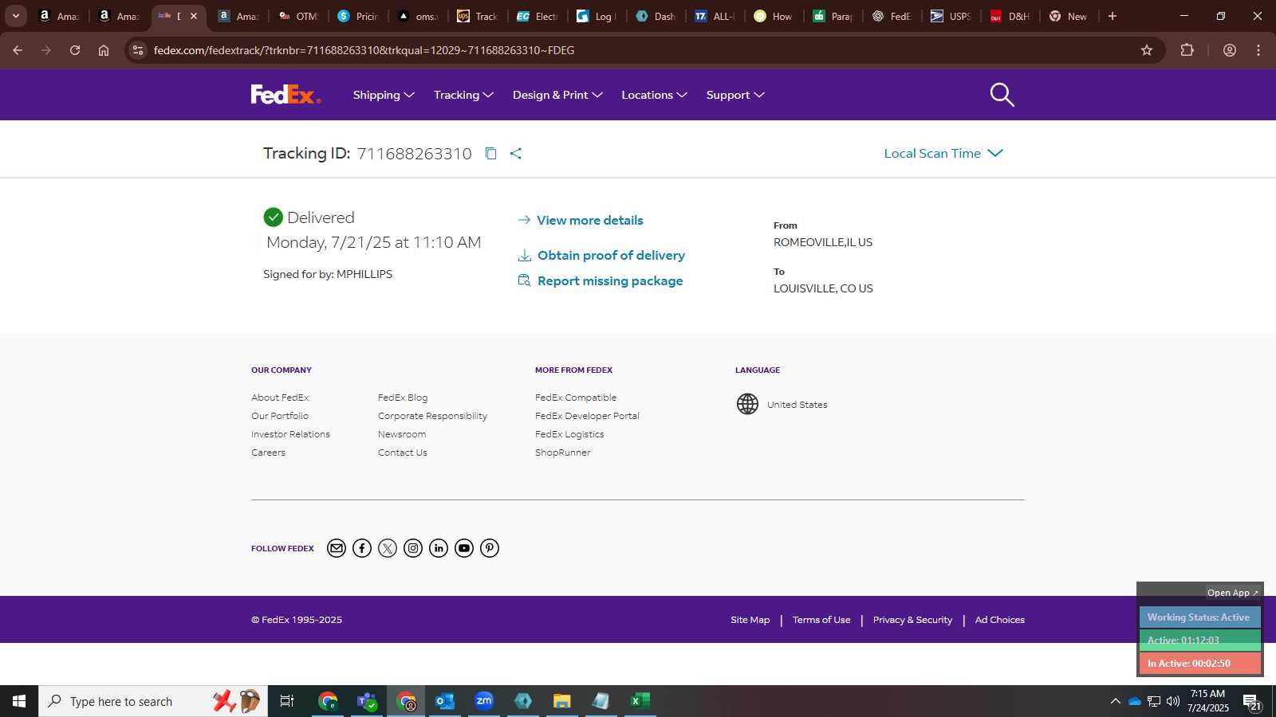The height and width of the screenshot is (717, 1276).
Task: Open the About FedEx footer link
Action: [x=280, y=398]
